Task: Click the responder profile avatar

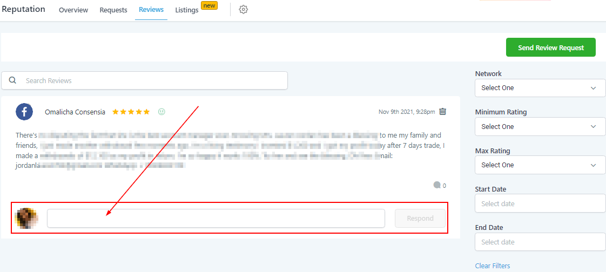Action: click(26, 218)
